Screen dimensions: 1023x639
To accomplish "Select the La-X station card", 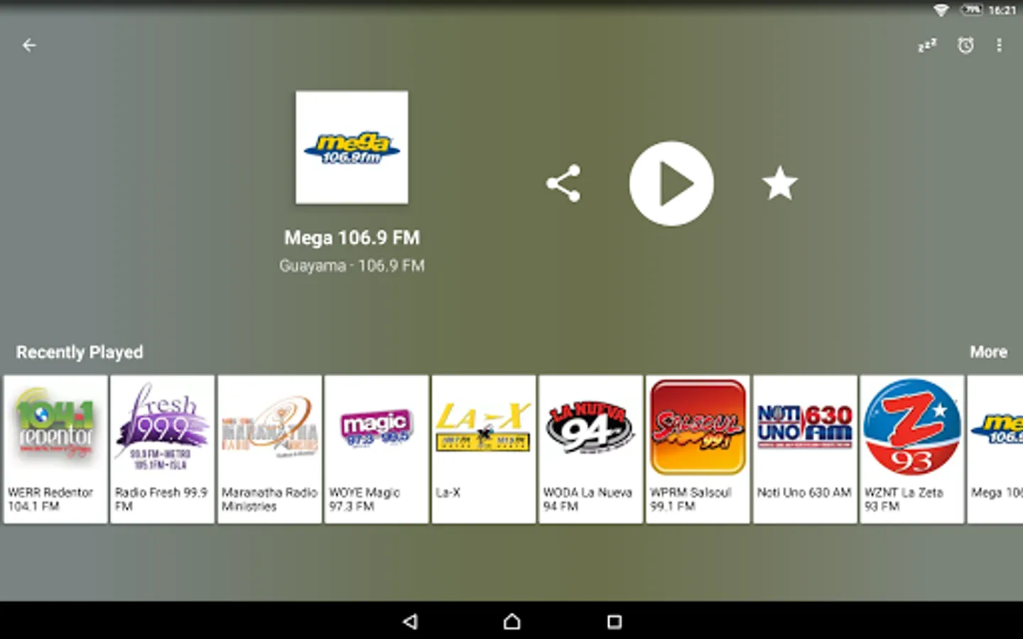I will point(484,449).
